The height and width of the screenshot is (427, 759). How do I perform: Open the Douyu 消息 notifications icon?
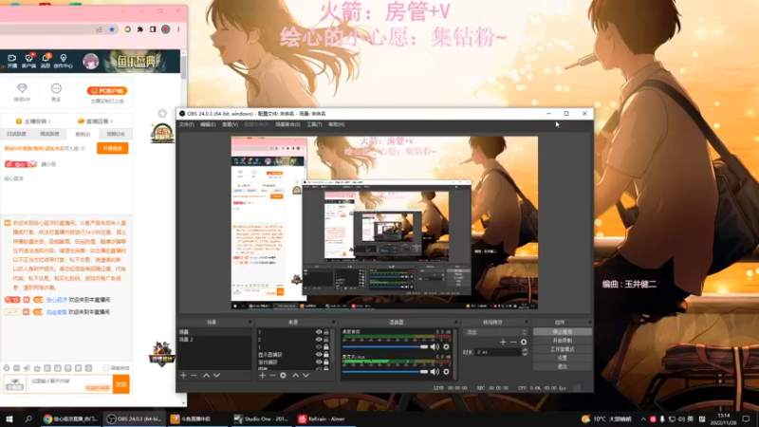(46, 61)
